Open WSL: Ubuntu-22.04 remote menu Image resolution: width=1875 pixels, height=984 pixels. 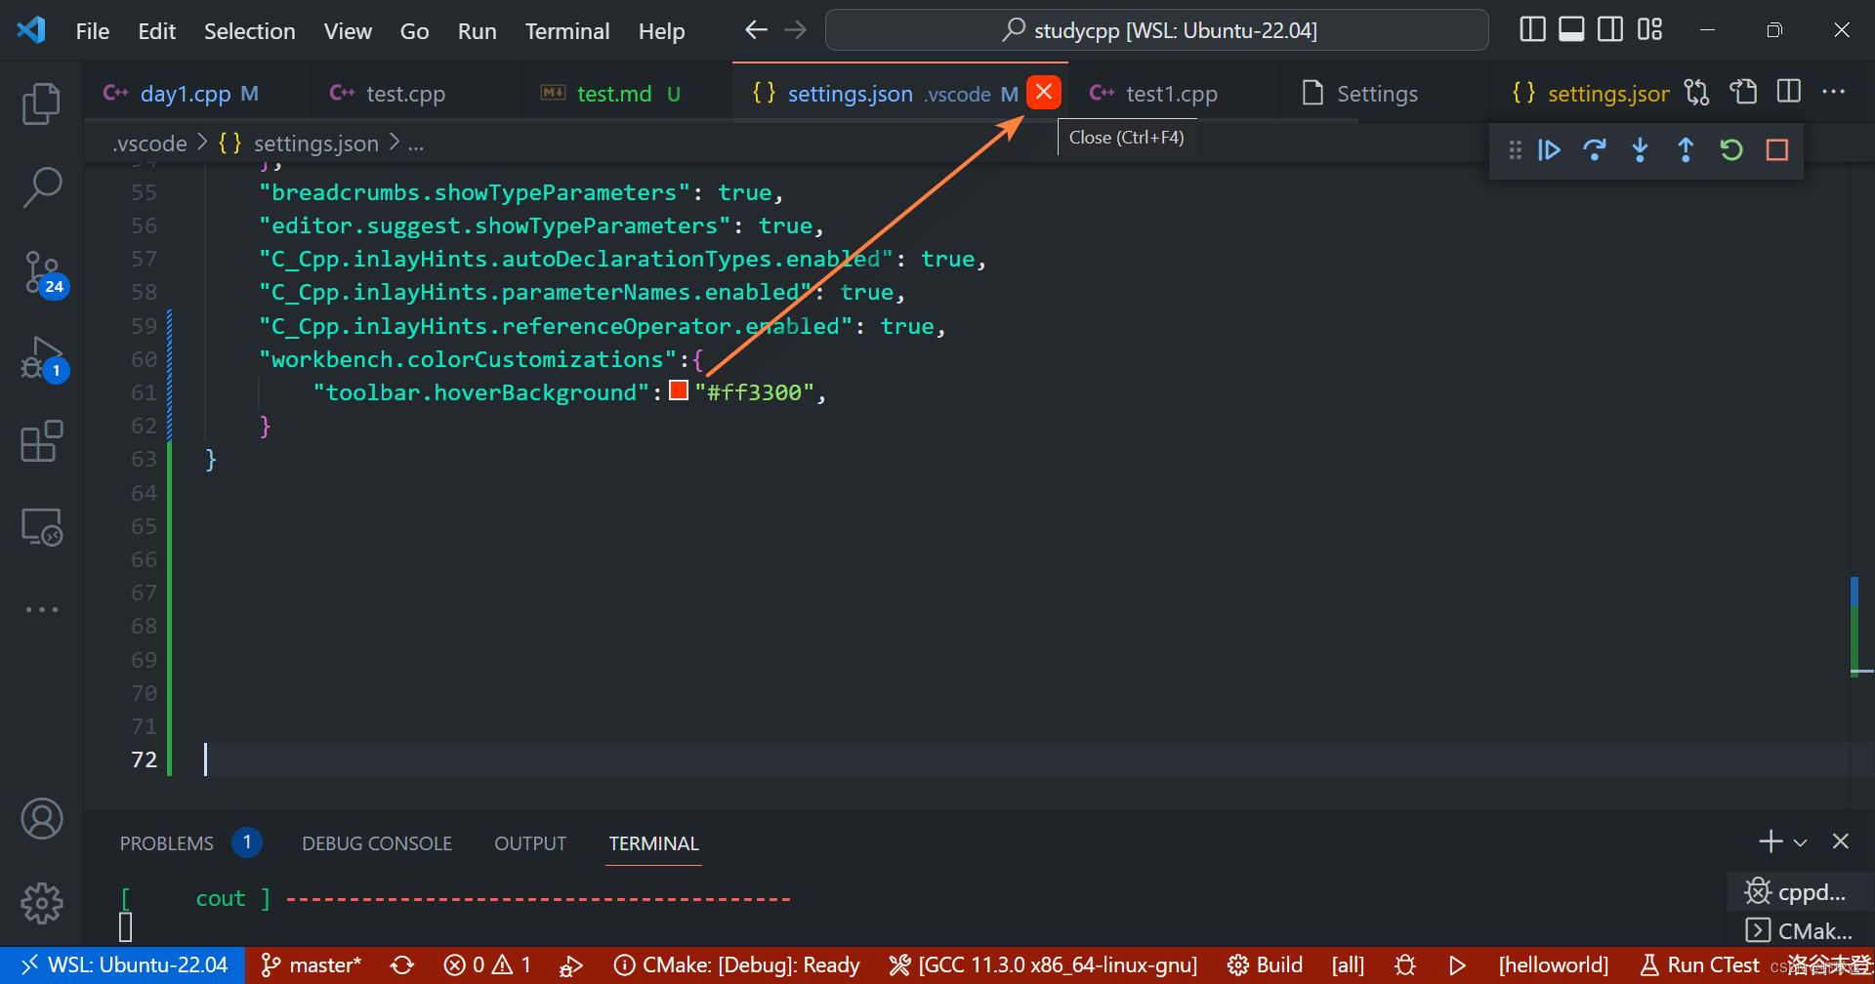click(x=122, y=965)
